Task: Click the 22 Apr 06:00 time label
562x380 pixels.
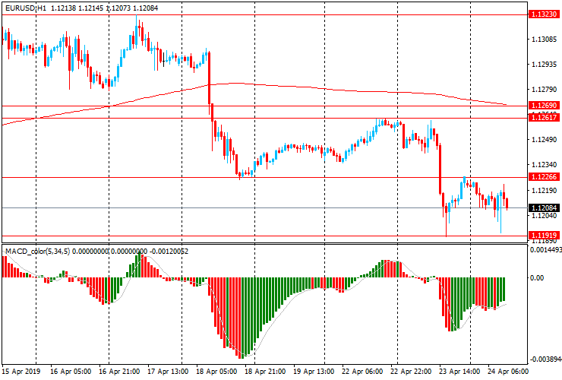Action: coord(362,372)
